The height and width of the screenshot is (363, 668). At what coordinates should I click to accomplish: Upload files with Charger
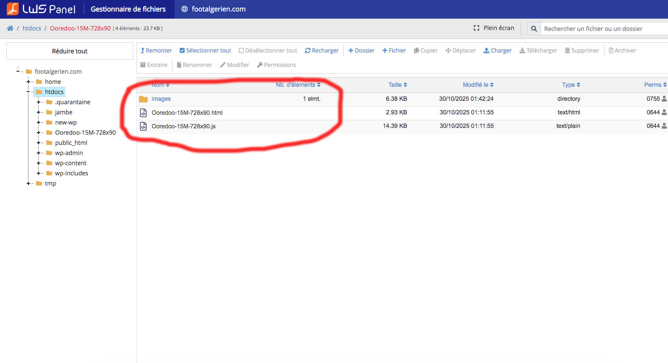[x=498, y=50]
